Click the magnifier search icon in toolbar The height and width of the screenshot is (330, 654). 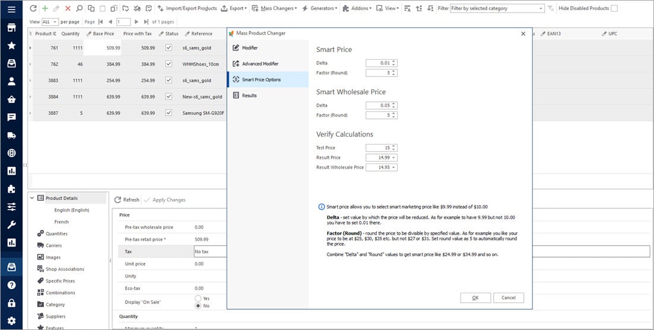(80, 8)
